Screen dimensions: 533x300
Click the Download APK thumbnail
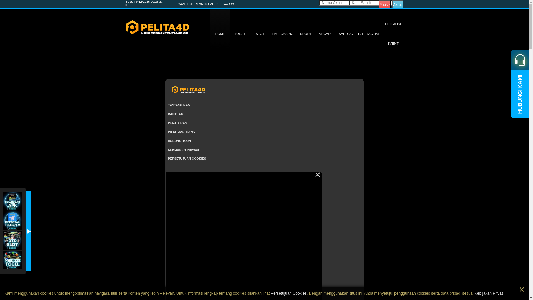[x=12, y=201]
